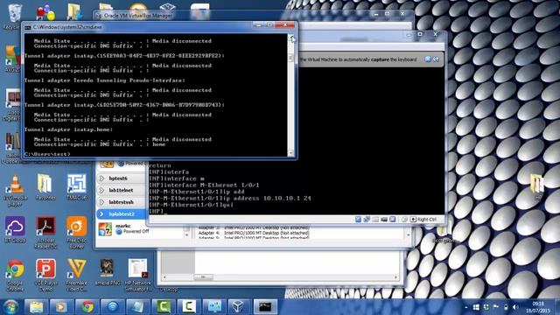
Task: Open green Camtasia icon in the taskbar
Action: (164, 307)
